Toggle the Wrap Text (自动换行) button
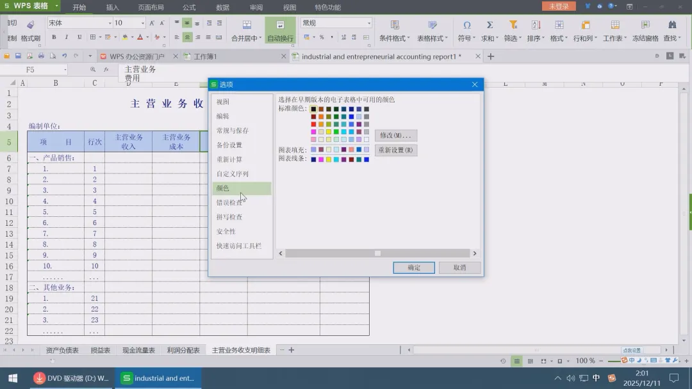Screen dimensions: 692x389 click(280, 30)
